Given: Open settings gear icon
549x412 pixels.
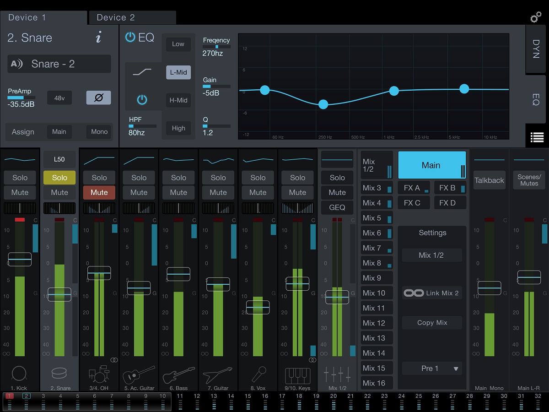Looking at the screenshot, I should 535,18.
